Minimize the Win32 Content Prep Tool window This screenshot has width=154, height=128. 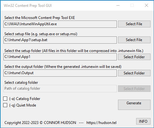[x=118, y=5]
